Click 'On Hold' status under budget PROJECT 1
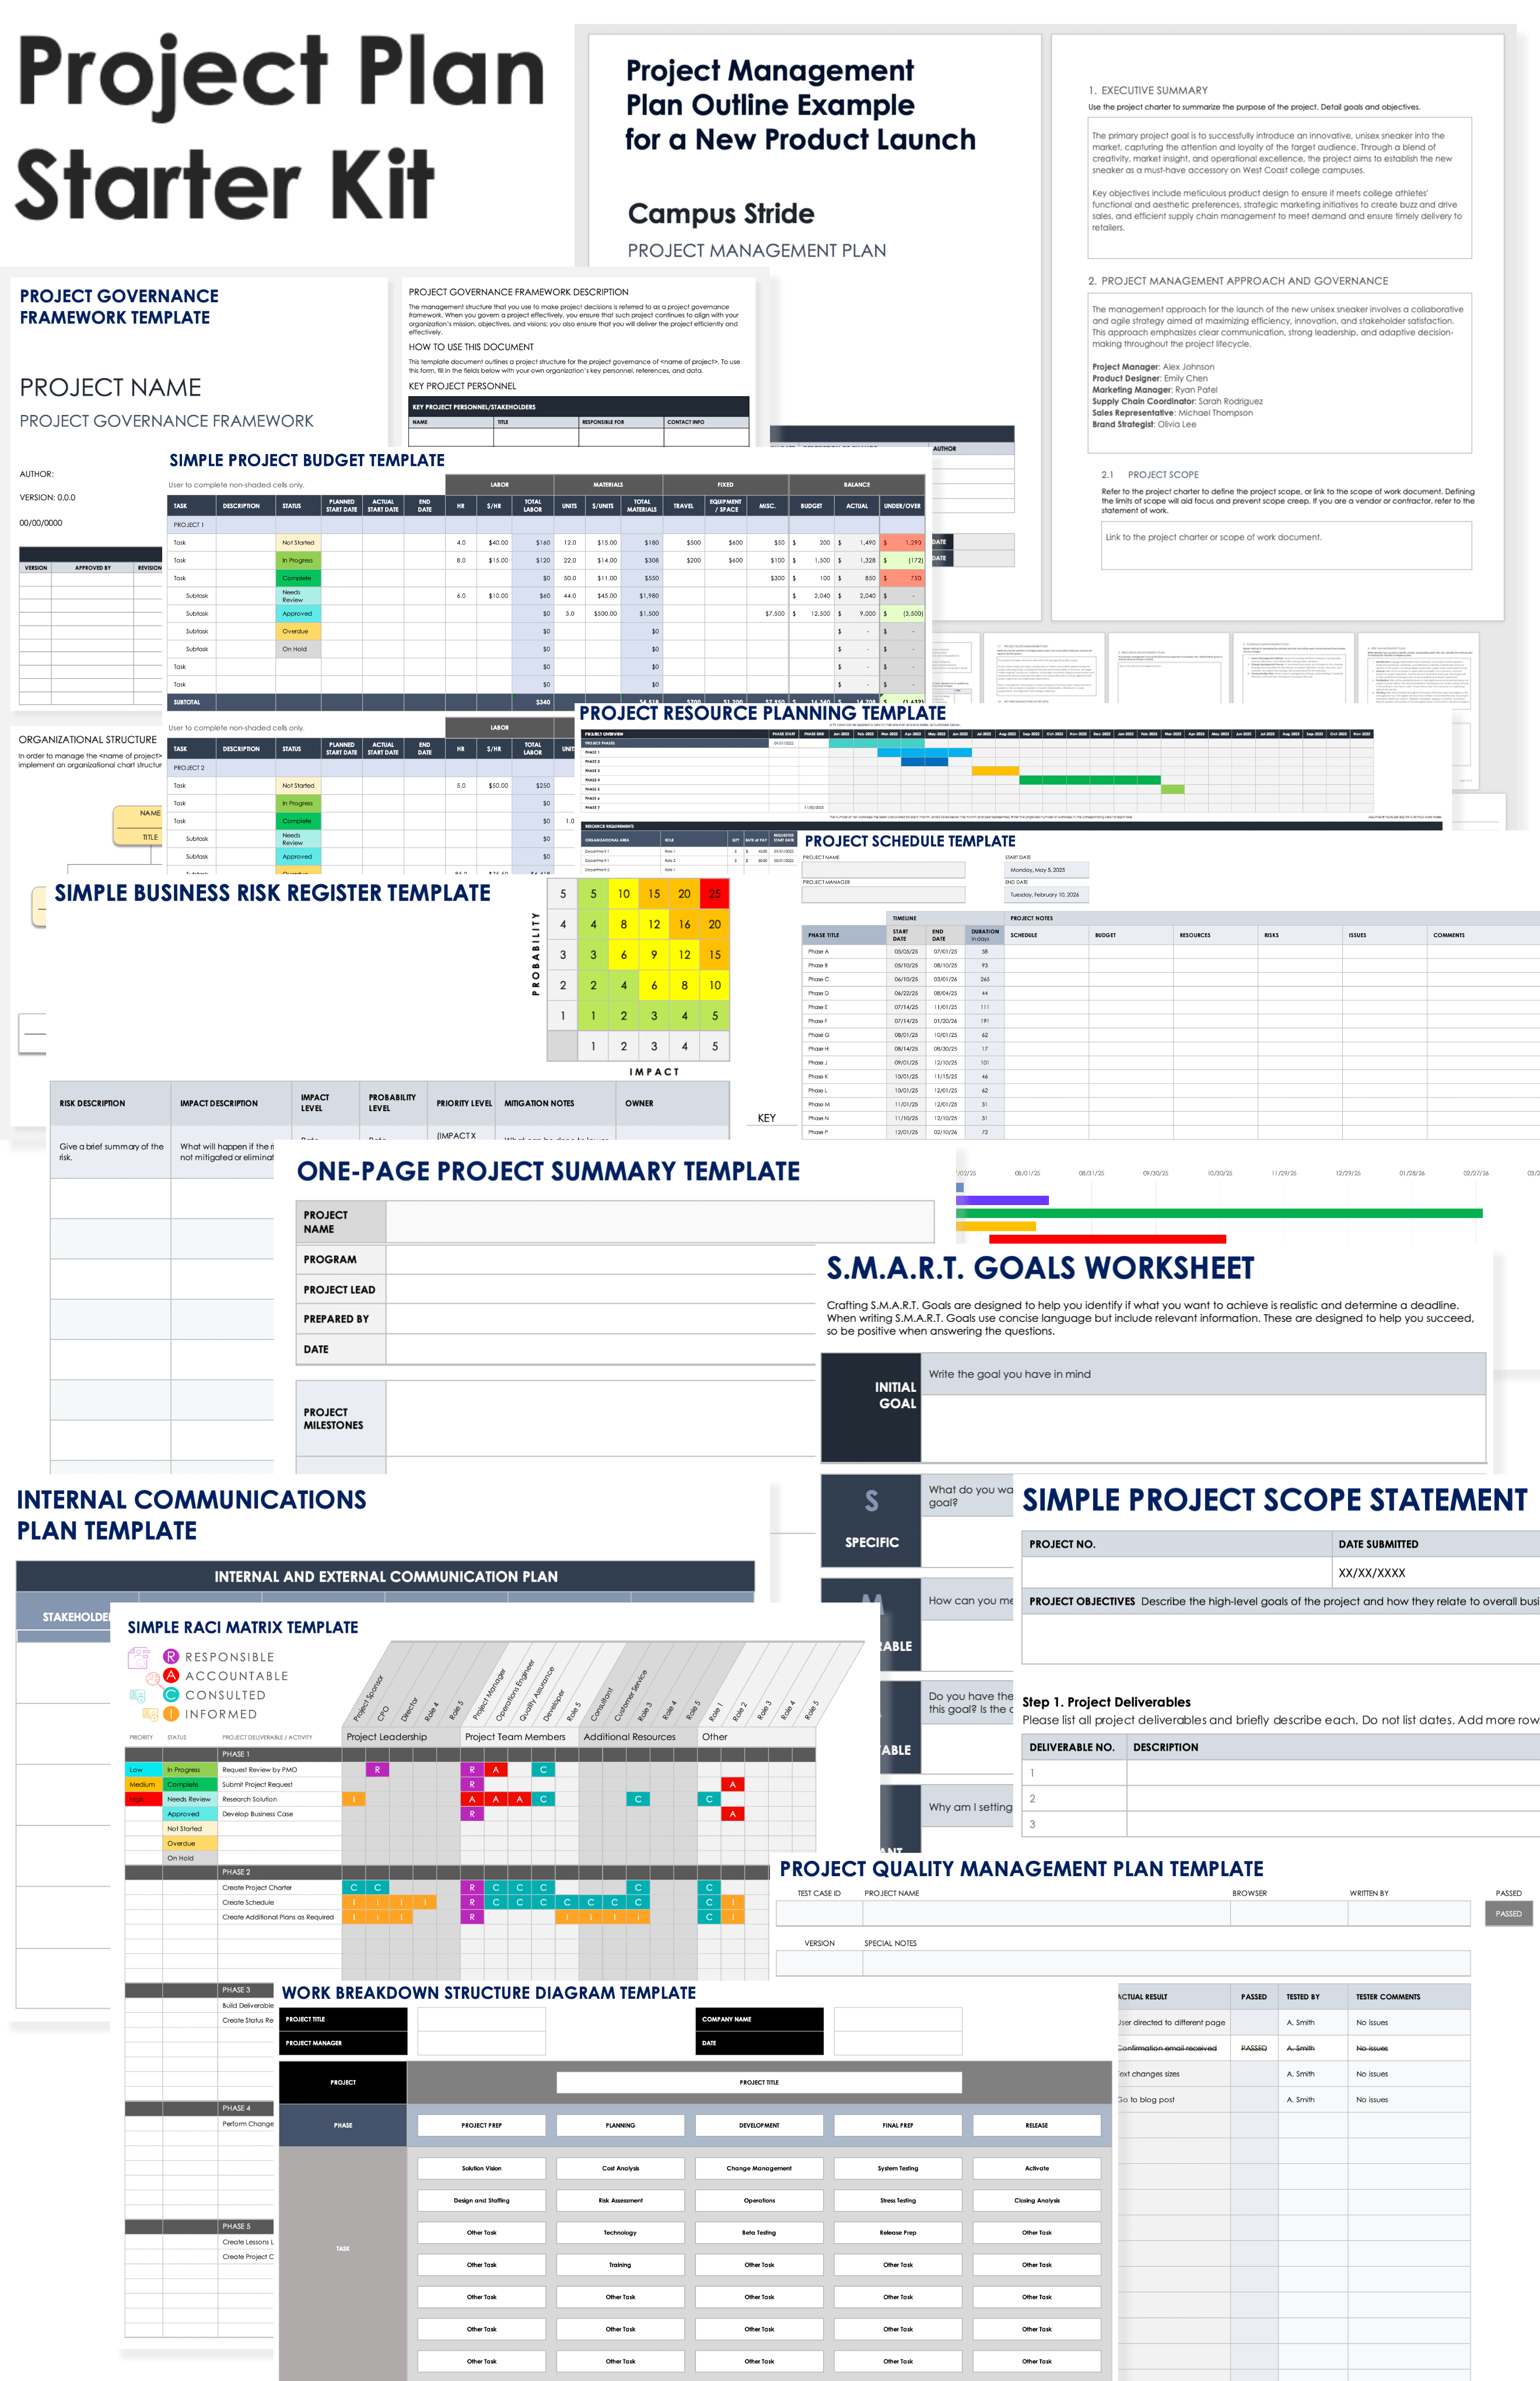Image resolution: width=1540 pixels, height=2381 pixels. (298, 648)
